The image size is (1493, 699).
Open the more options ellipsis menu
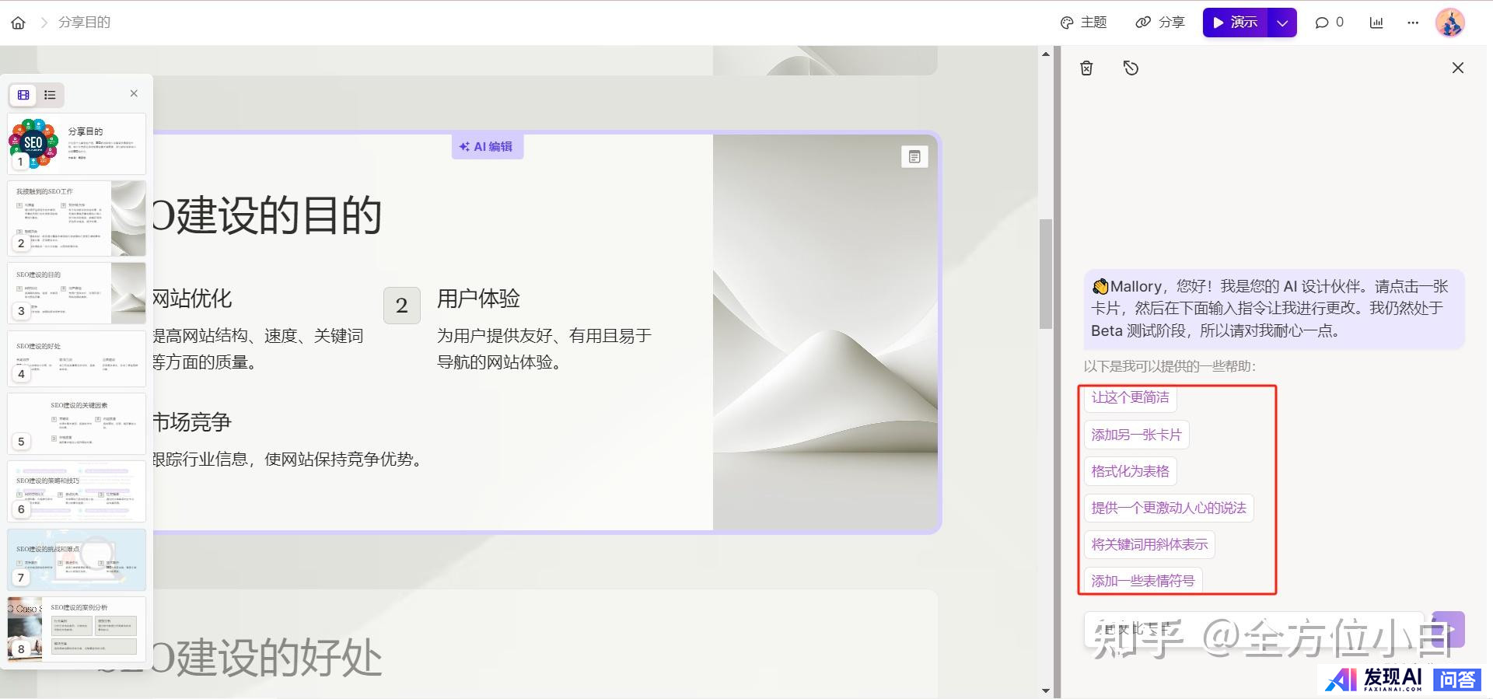(x=1413, y=23)
